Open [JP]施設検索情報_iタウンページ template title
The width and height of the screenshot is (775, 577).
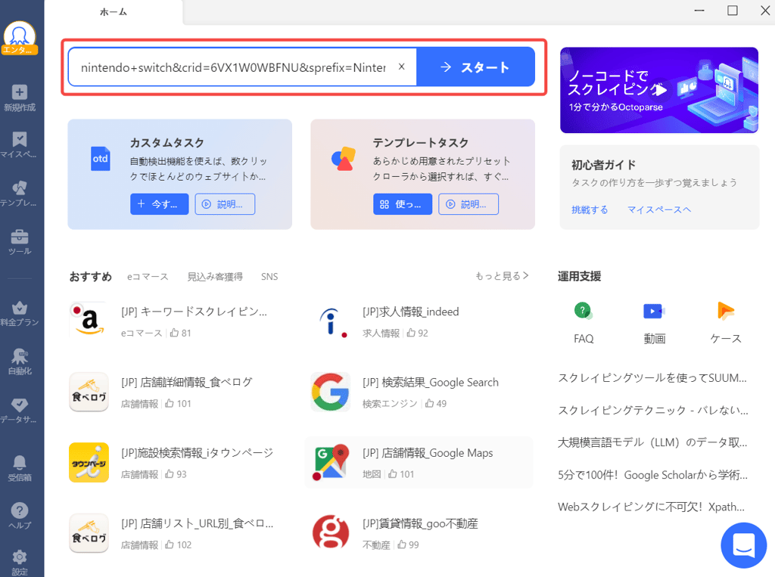(x=198, y=453)
